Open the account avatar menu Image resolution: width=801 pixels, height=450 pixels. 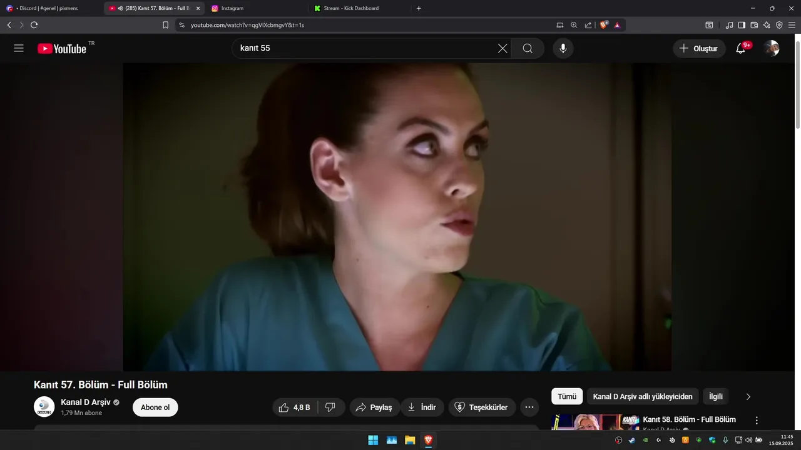(772, 48)
